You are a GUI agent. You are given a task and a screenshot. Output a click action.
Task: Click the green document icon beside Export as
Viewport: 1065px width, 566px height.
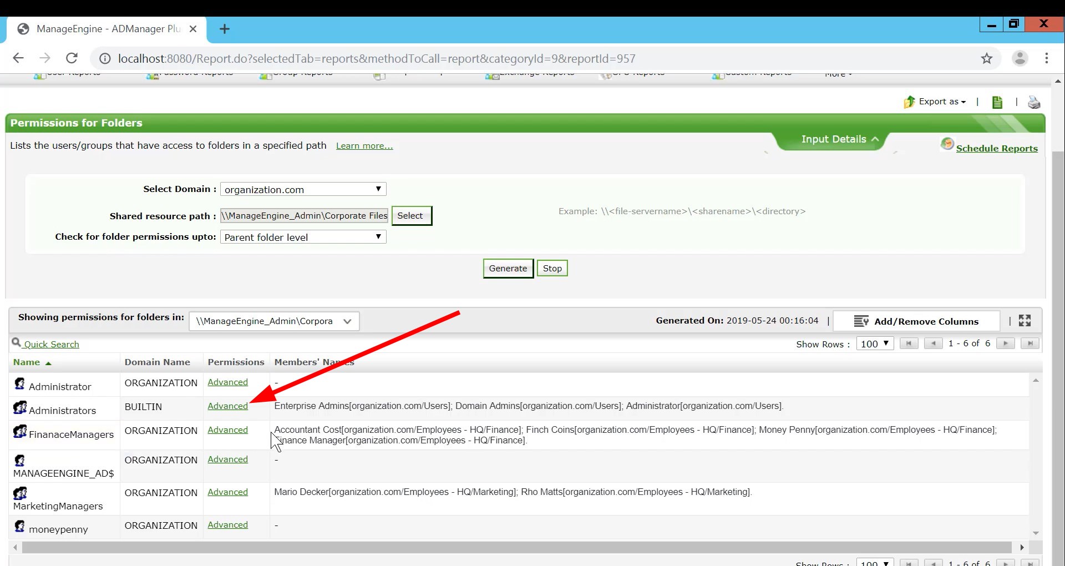(x=997, y=102)
